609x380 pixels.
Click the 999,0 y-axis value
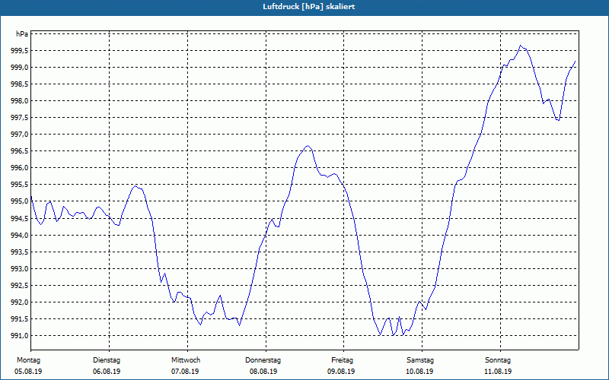(20, 68)
